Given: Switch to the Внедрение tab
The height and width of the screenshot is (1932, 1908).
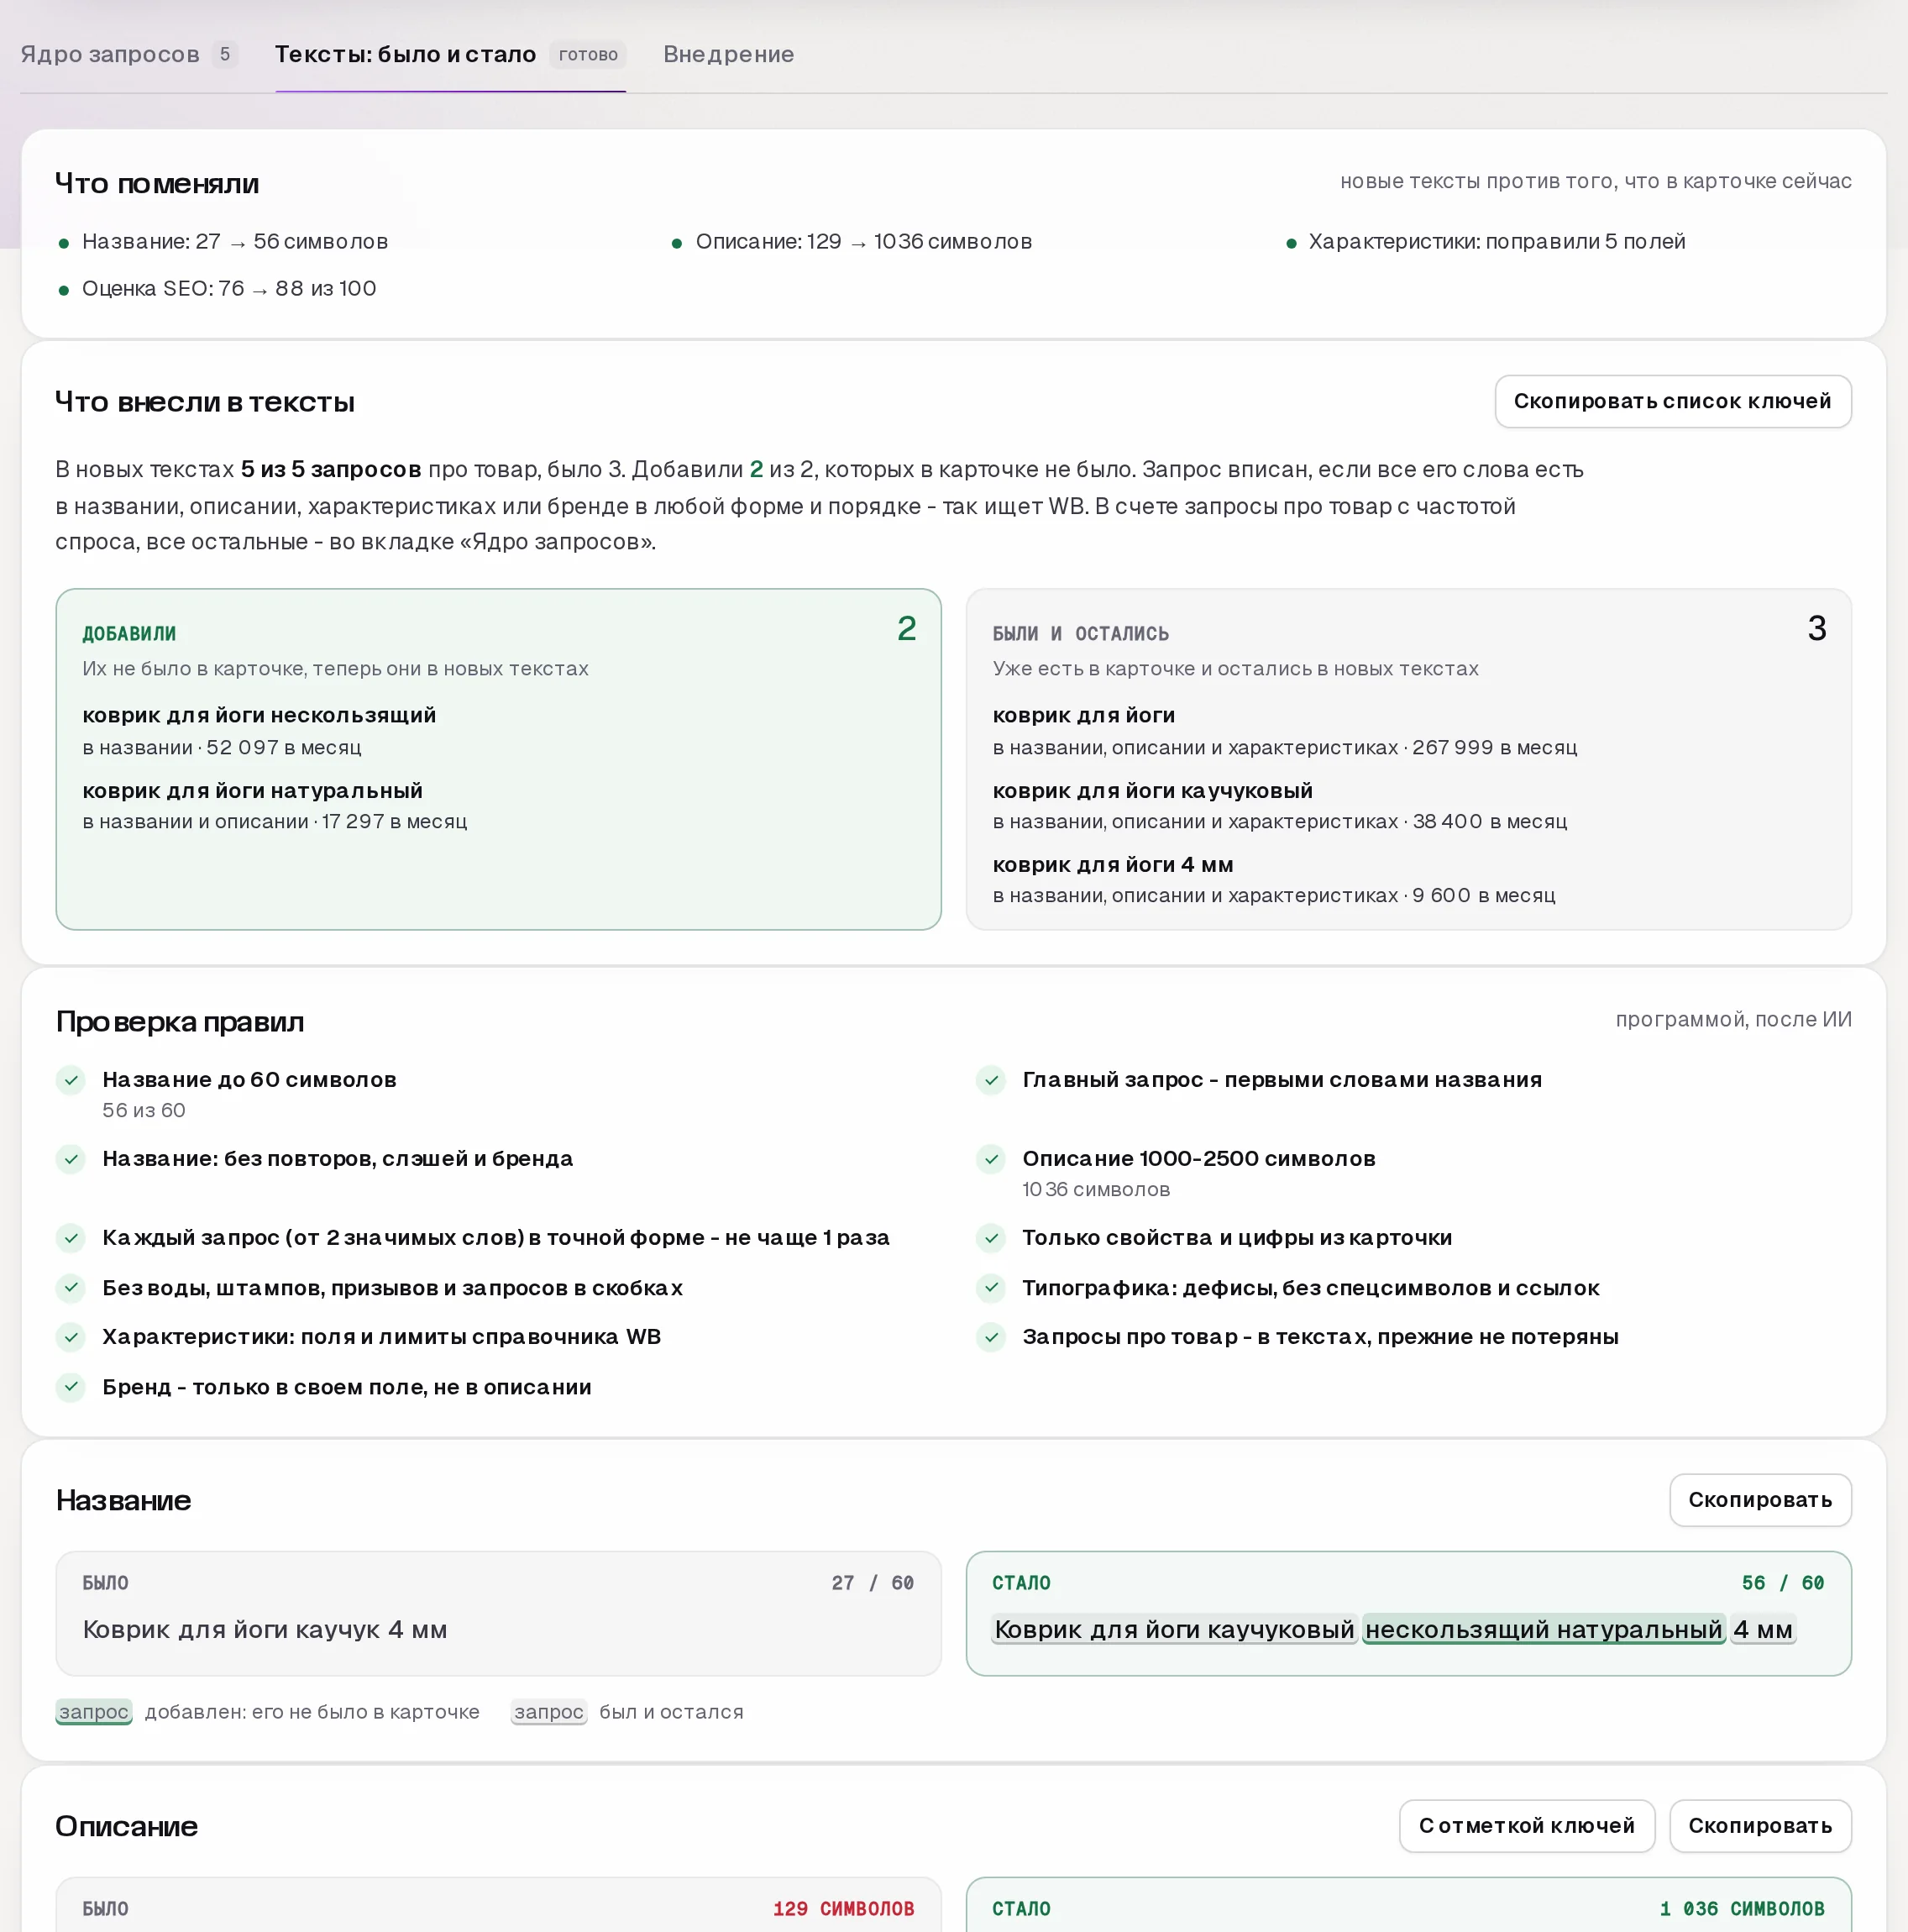Looking at the screenshot, I should point(728,54).
